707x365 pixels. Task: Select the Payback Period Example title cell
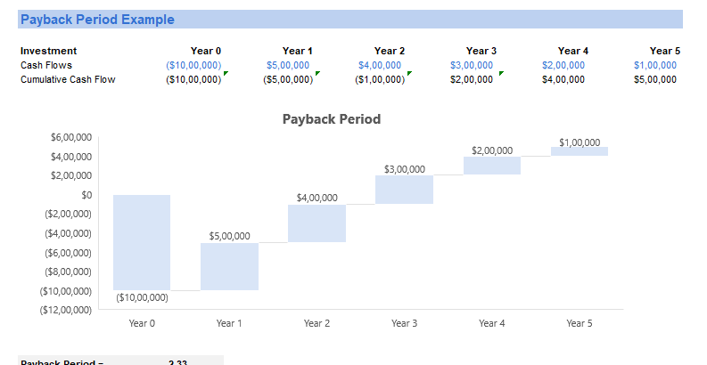[x=98, y=20]
